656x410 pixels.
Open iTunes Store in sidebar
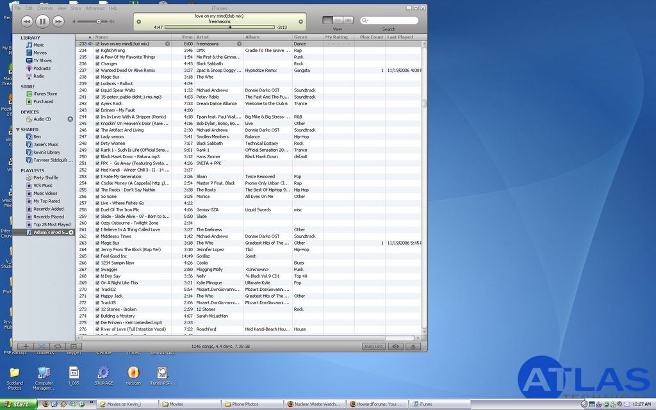click(x=45, y=94)
